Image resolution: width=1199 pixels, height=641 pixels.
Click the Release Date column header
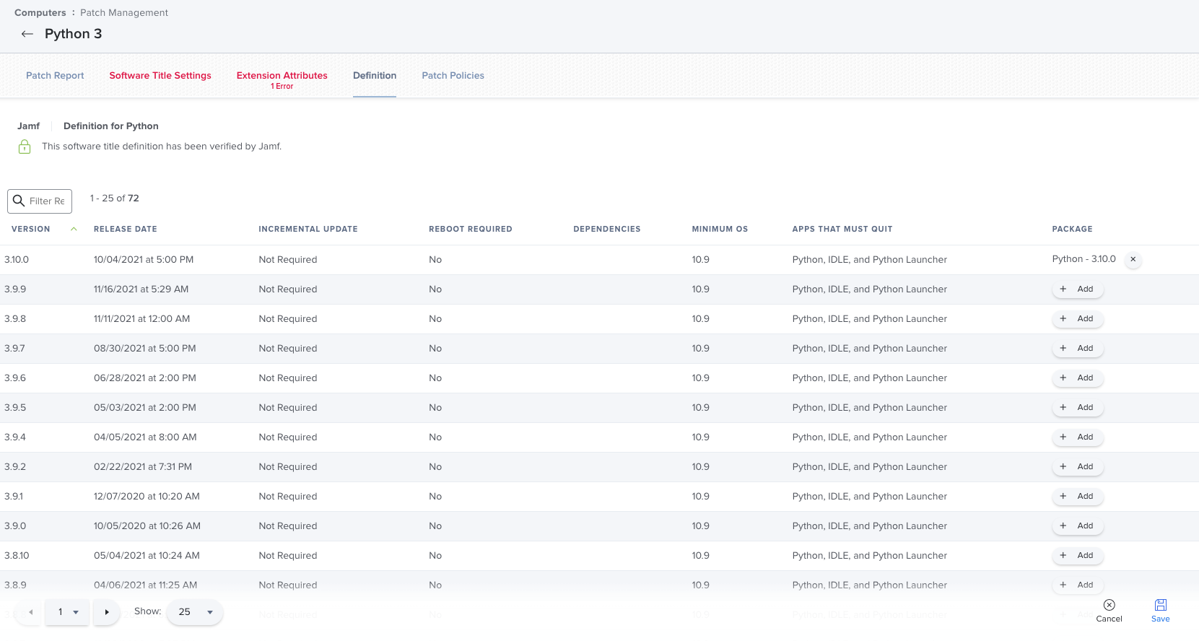pyautogui.click(x=126, y=229)
